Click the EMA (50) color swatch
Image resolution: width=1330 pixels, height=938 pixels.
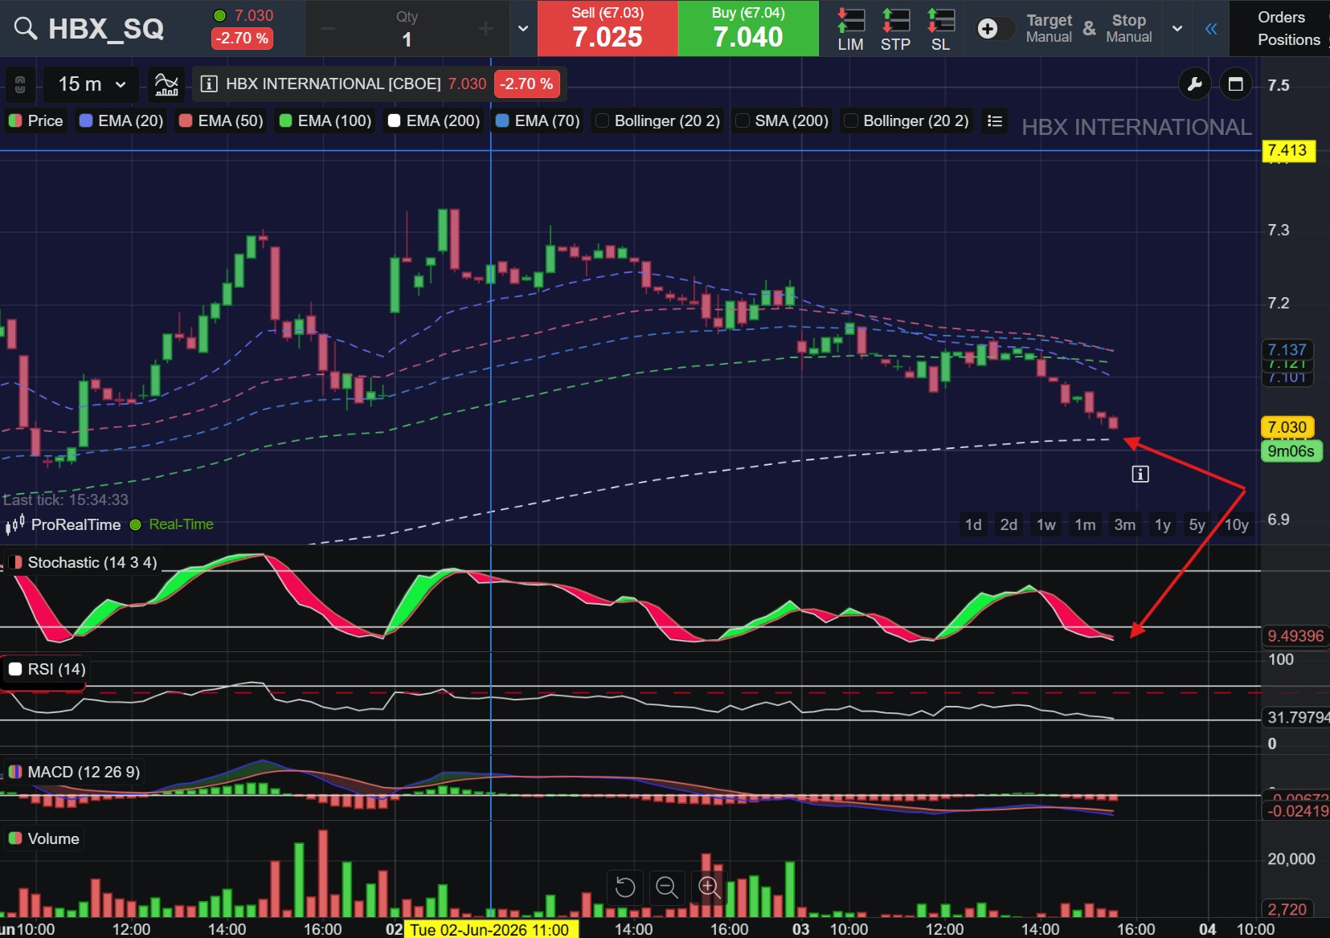186,120
